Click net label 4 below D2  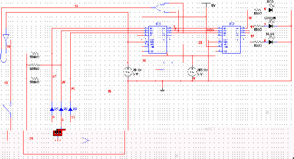coord(63,120)
